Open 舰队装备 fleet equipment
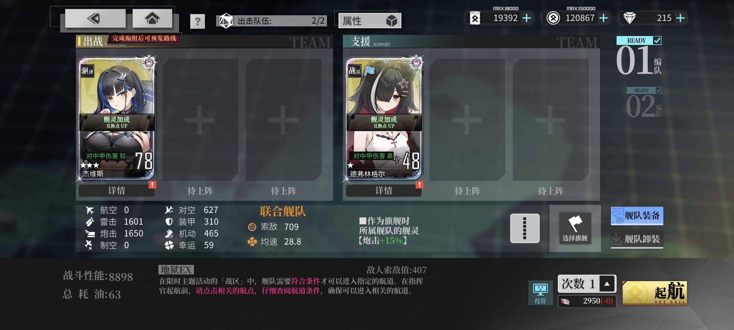The height and width of the screenshot is (330, 734). 637,216
